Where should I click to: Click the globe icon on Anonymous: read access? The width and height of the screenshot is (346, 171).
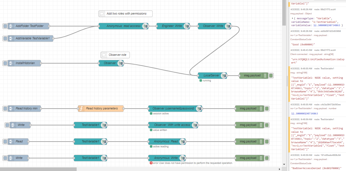(144, 26)
